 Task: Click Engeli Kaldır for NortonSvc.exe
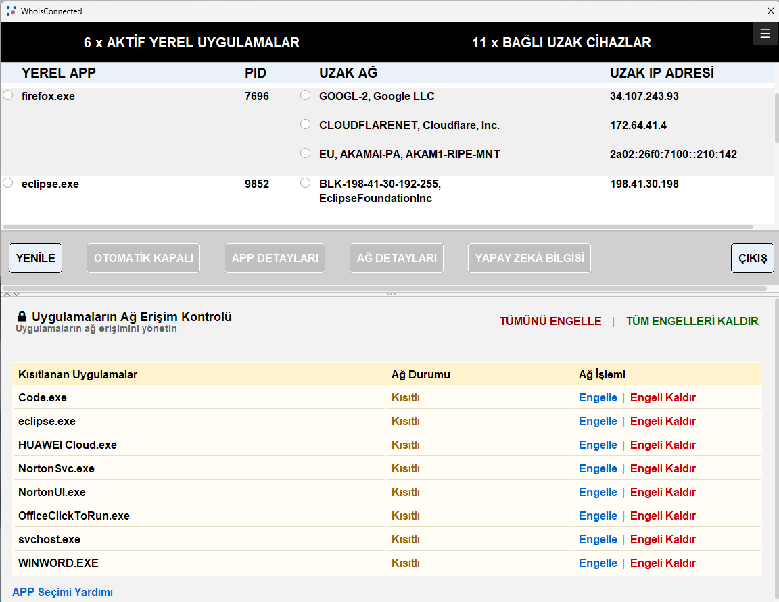coord(663,468)
